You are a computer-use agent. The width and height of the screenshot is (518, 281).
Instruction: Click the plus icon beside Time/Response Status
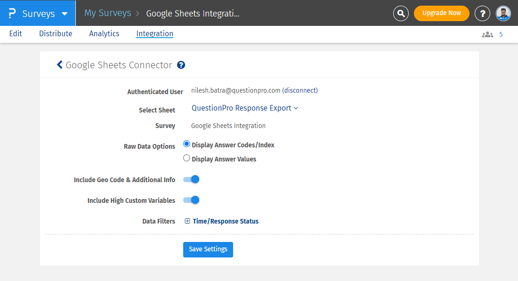[187, 221]
